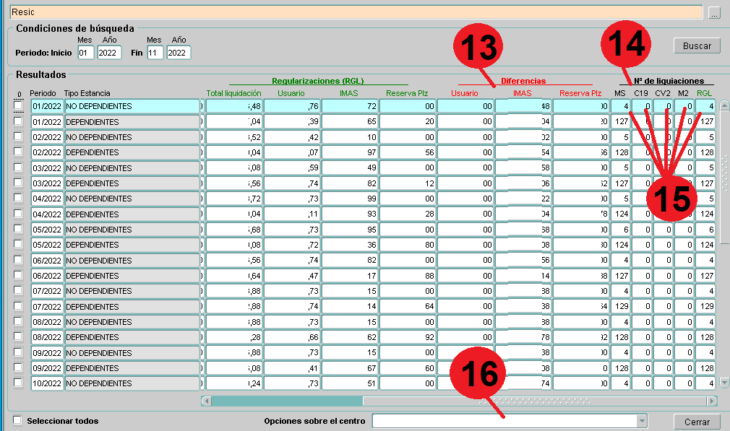
Task: Click the Inicio Mes input field
Action: point(85,53)
